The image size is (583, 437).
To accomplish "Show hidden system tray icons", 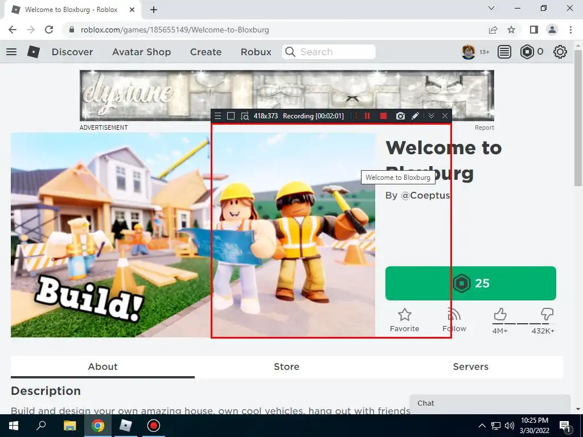I will (482, 426).
